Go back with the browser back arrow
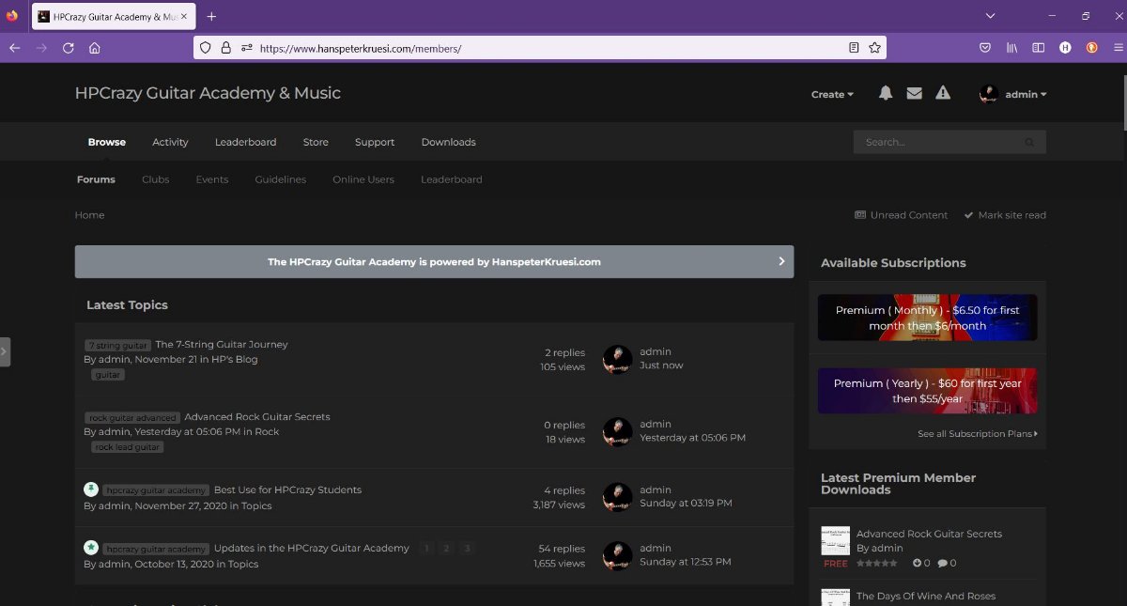The width and height of the screenshot is (1127, 606). [14, 48]
